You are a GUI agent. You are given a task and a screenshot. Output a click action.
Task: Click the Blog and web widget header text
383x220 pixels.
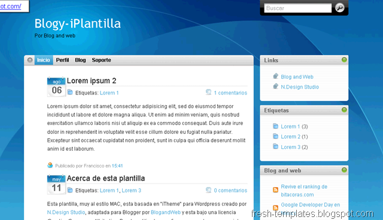pos(282,170)
